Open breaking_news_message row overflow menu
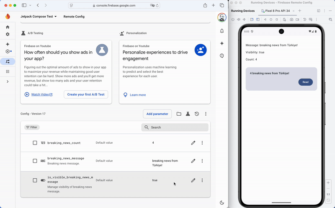The width and height of the screenshot is (335, 208). pyautogui.click(x=202, y=161)
